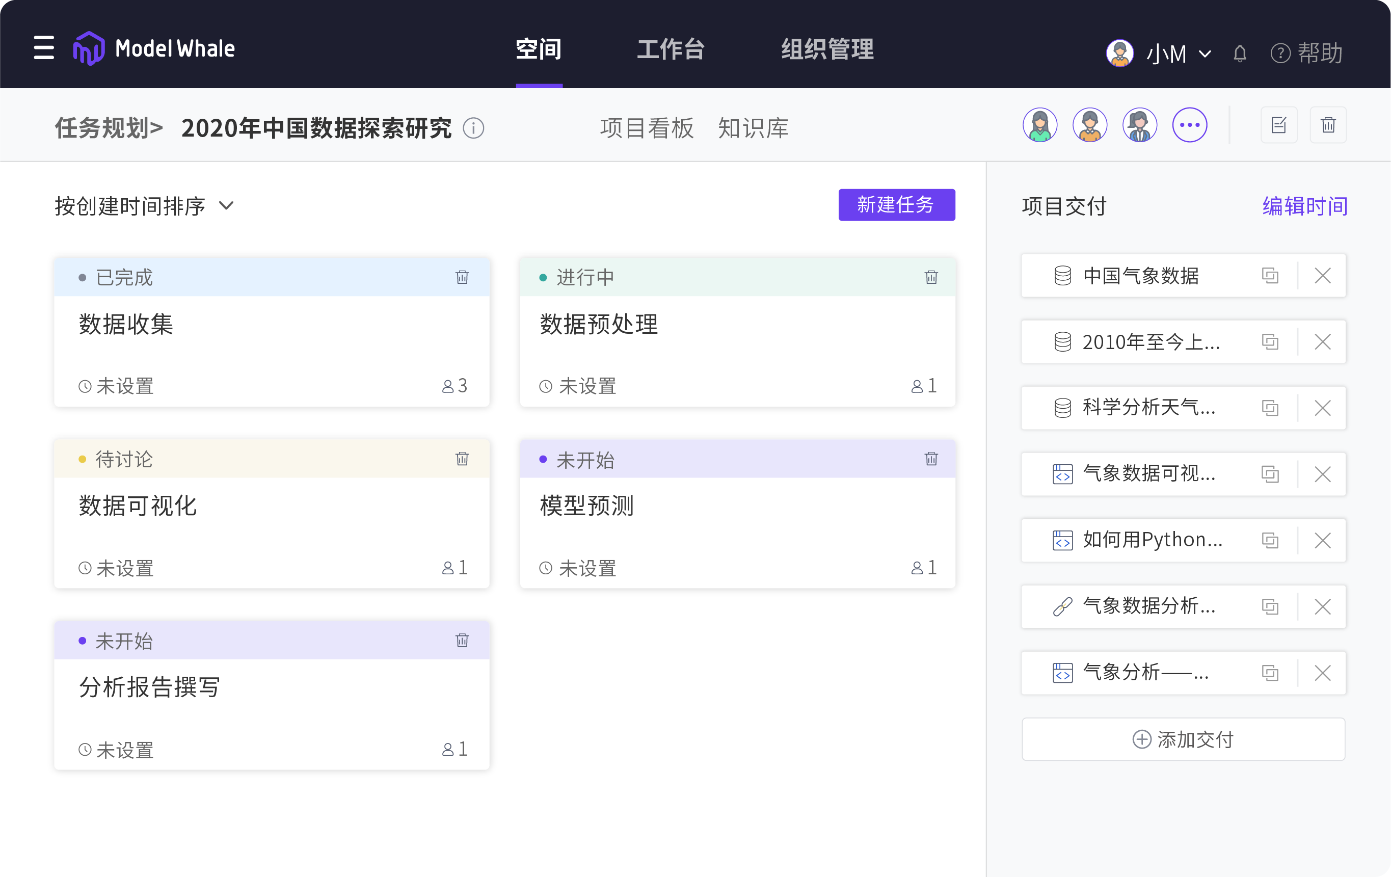
Task: Change the 待讨论 status on 数据可视化
Action: (116, 459)
